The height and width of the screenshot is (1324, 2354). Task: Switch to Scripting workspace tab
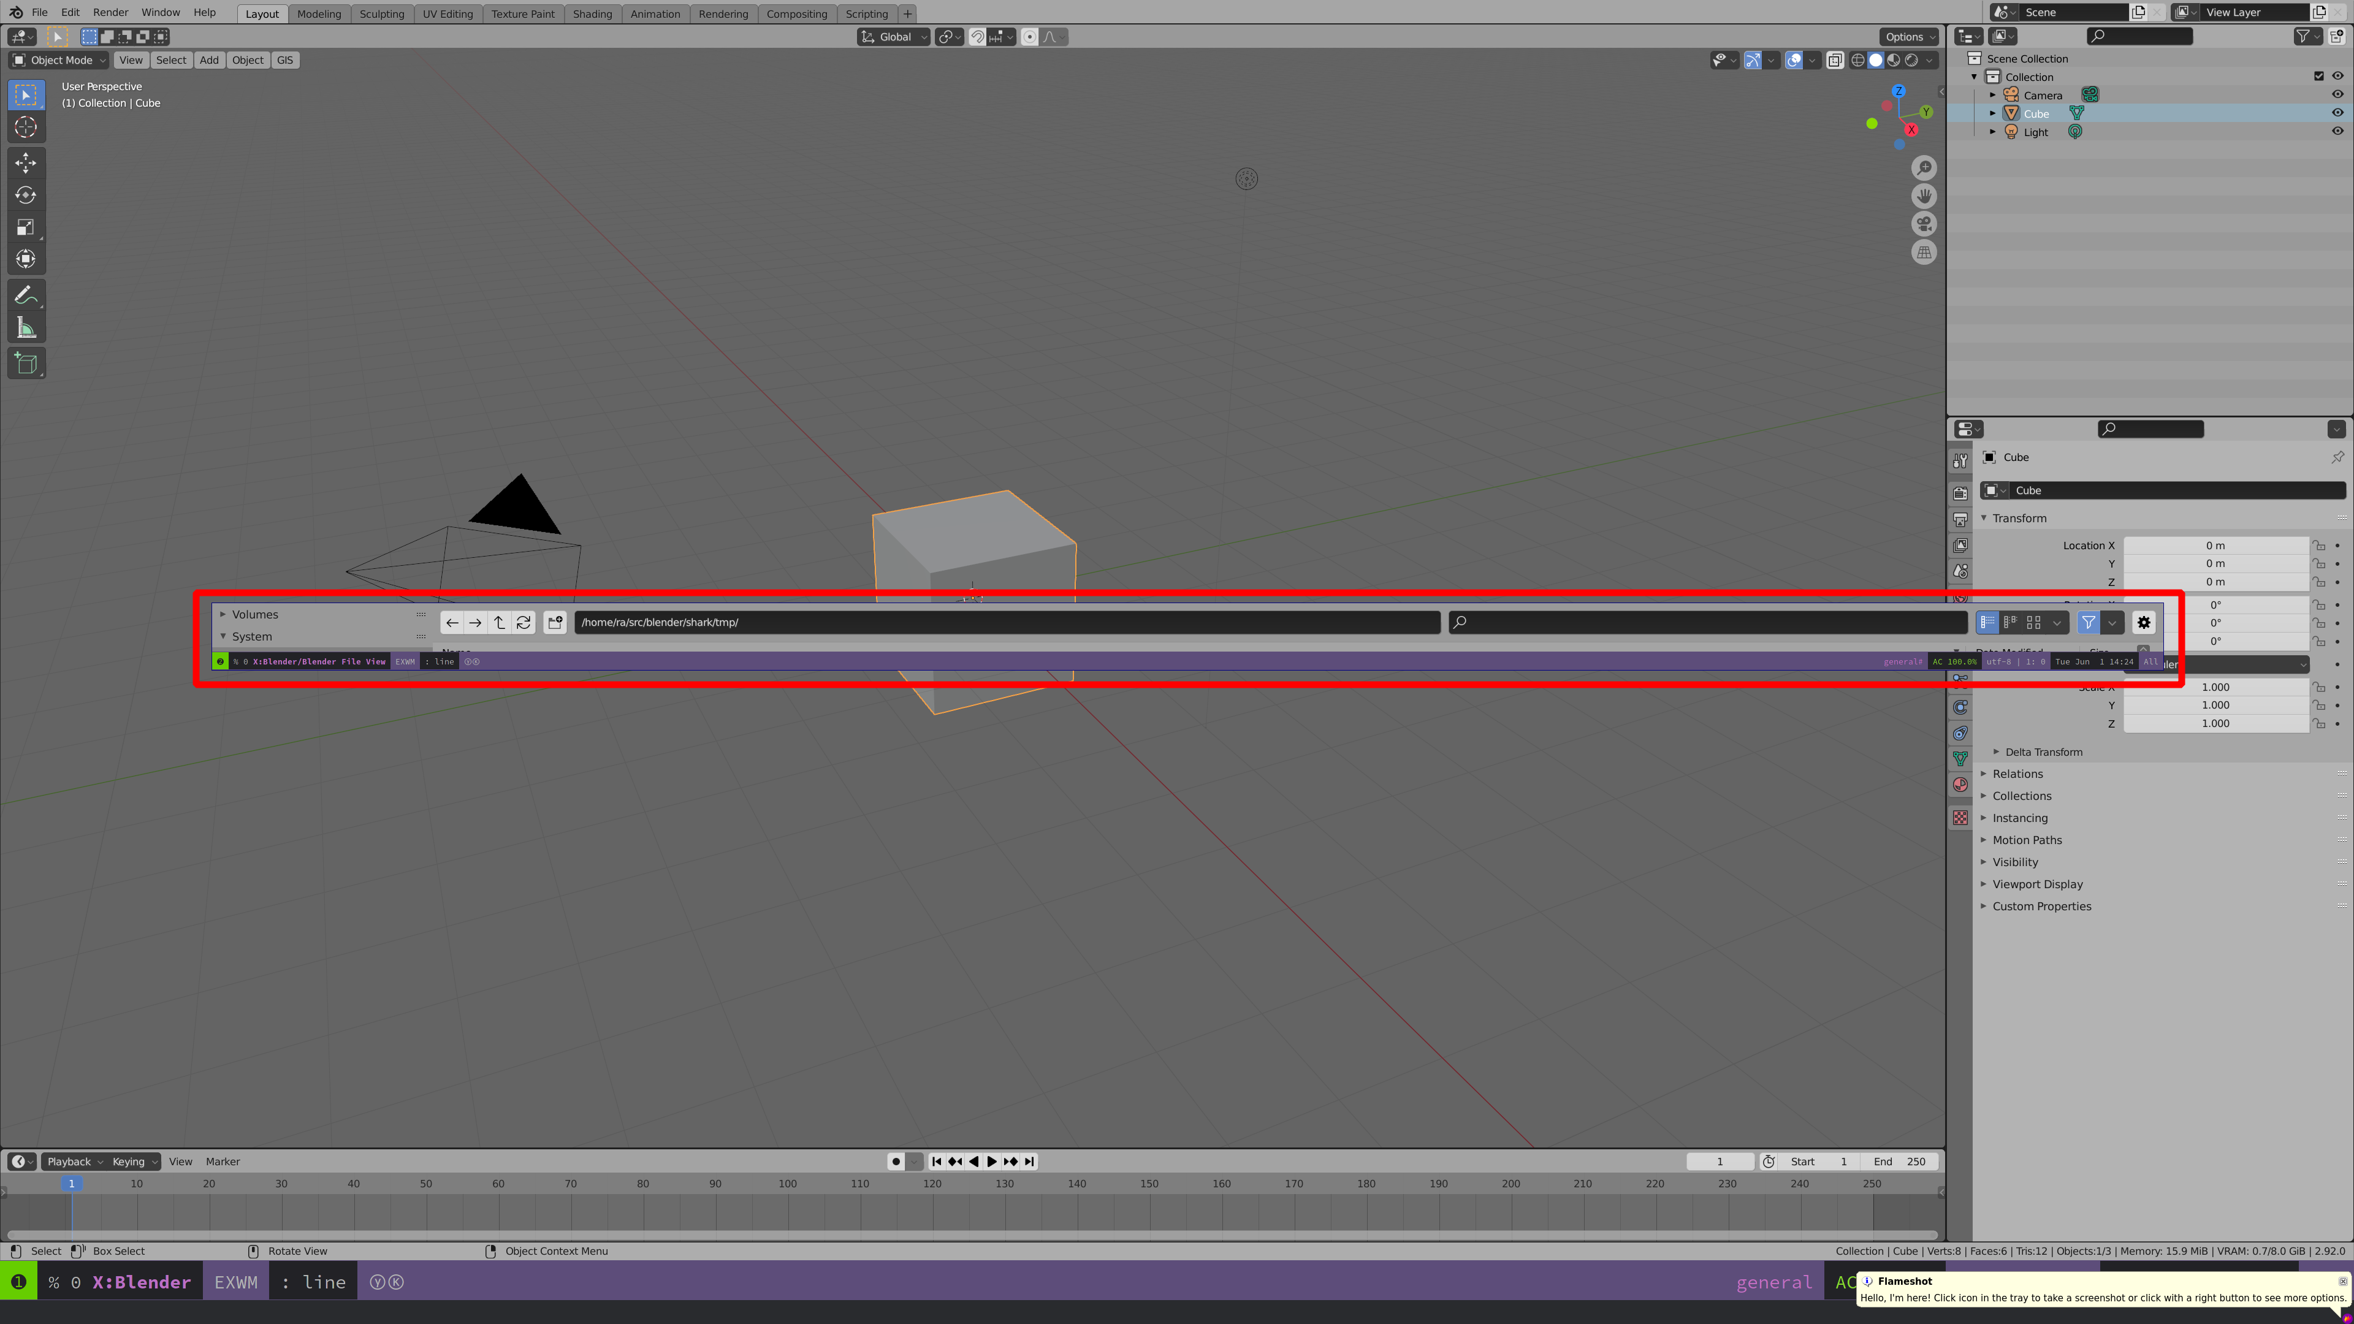pos(866,13)
